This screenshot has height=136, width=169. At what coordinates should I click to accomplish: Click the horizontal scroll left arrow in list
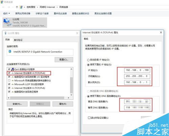9,98
